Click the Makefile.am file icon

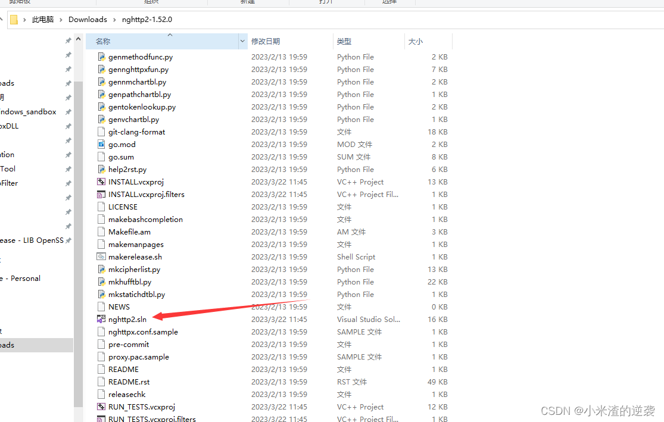point(101,232)
